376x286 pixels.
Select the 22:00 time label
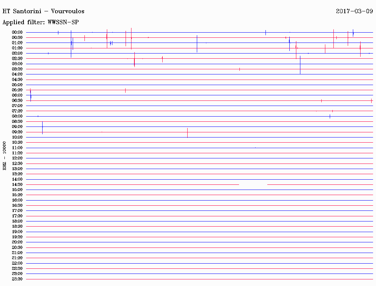17,263
